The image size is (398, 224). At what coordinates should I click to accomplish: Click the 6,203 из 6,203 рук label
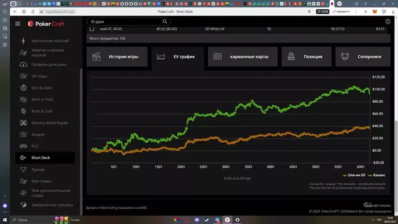(x=237, y=179)
